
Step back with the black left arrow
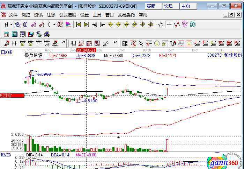pos(95,24)
